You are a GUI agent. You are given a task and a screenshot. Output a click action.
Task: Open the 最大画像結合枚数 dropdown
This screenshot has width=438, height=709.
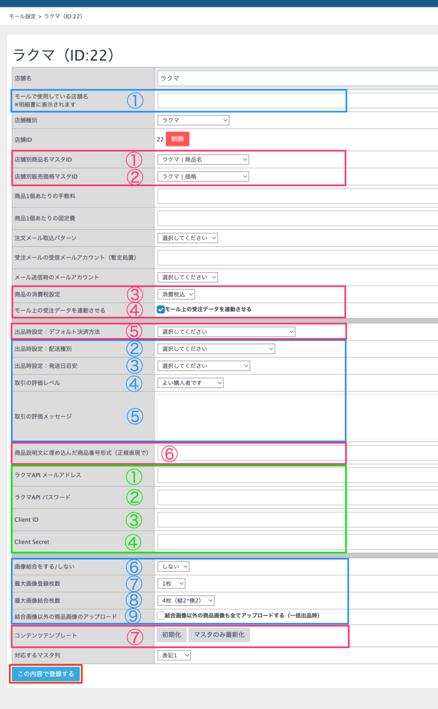point(186,601)
